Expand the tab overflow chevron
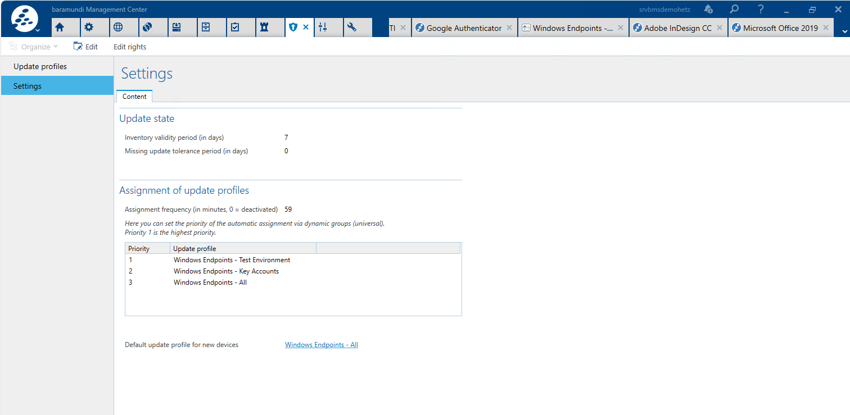Image resolution: width=850 pixels, height=415 pixels. click(x=843, y=32)
